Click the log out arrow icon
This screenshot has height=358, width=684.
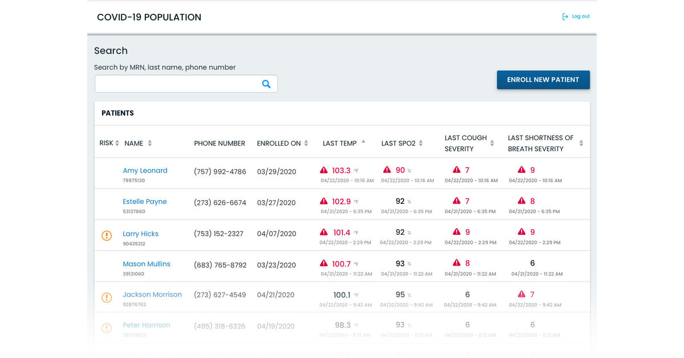tap(564, 17)
